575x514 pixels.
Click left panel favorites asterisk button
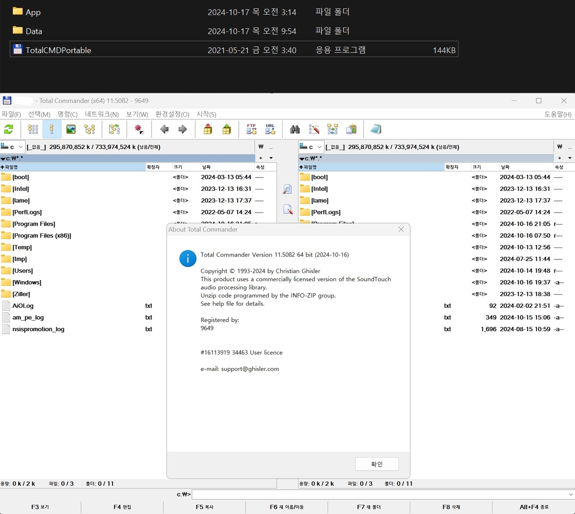coord(261,158)
